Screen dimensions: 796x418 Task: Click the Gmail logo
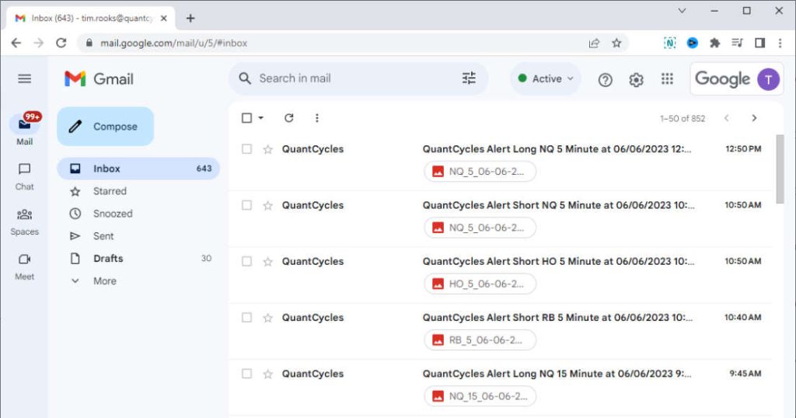pyautogui.click(x=99, y=78)
